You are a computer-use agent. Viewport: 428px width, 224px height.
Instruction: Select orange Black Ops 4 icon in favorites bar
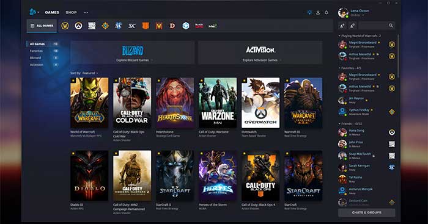click(146, 26)
